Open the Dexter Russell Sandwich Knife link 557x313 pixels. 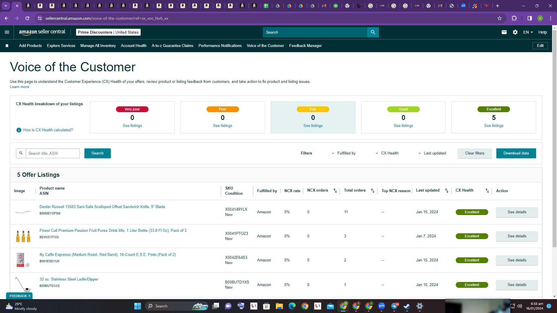(x=102, y=207)
